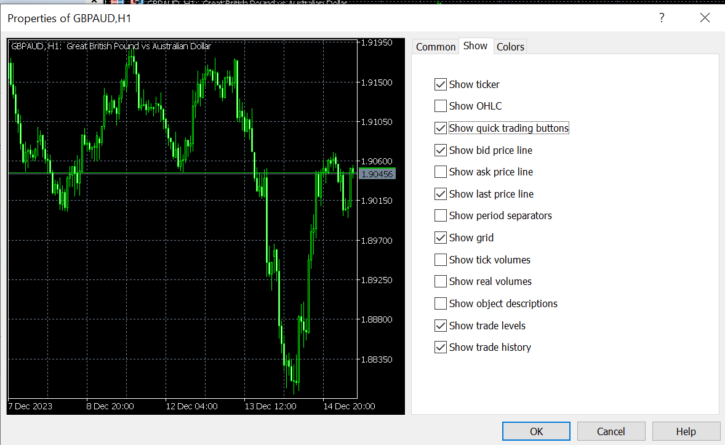Viewport: 725px width, 445px height.
Task: Uncheck Show trade history
Action: tap(441, 347)
